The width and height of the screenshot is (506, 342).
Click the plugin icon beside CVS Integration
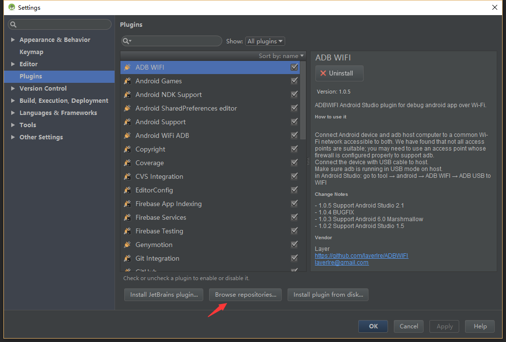tap(127, 176)
